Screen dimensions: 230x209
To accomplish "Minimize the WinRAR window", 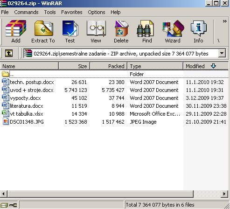I will (209, 3).
